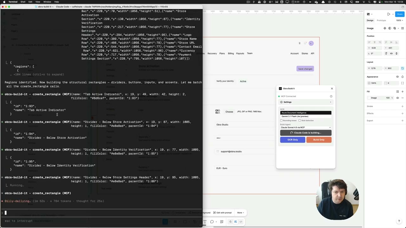Image resolution: width=406 pixels, height=228 pixels.
Task: Select the Comment tool in Figma toolbar
Action: point(212,222)
